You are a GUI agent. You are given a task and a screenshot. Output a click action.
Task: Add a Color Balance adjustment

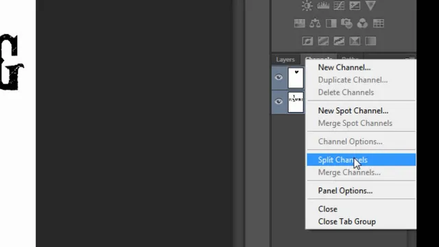pos(315,23)
